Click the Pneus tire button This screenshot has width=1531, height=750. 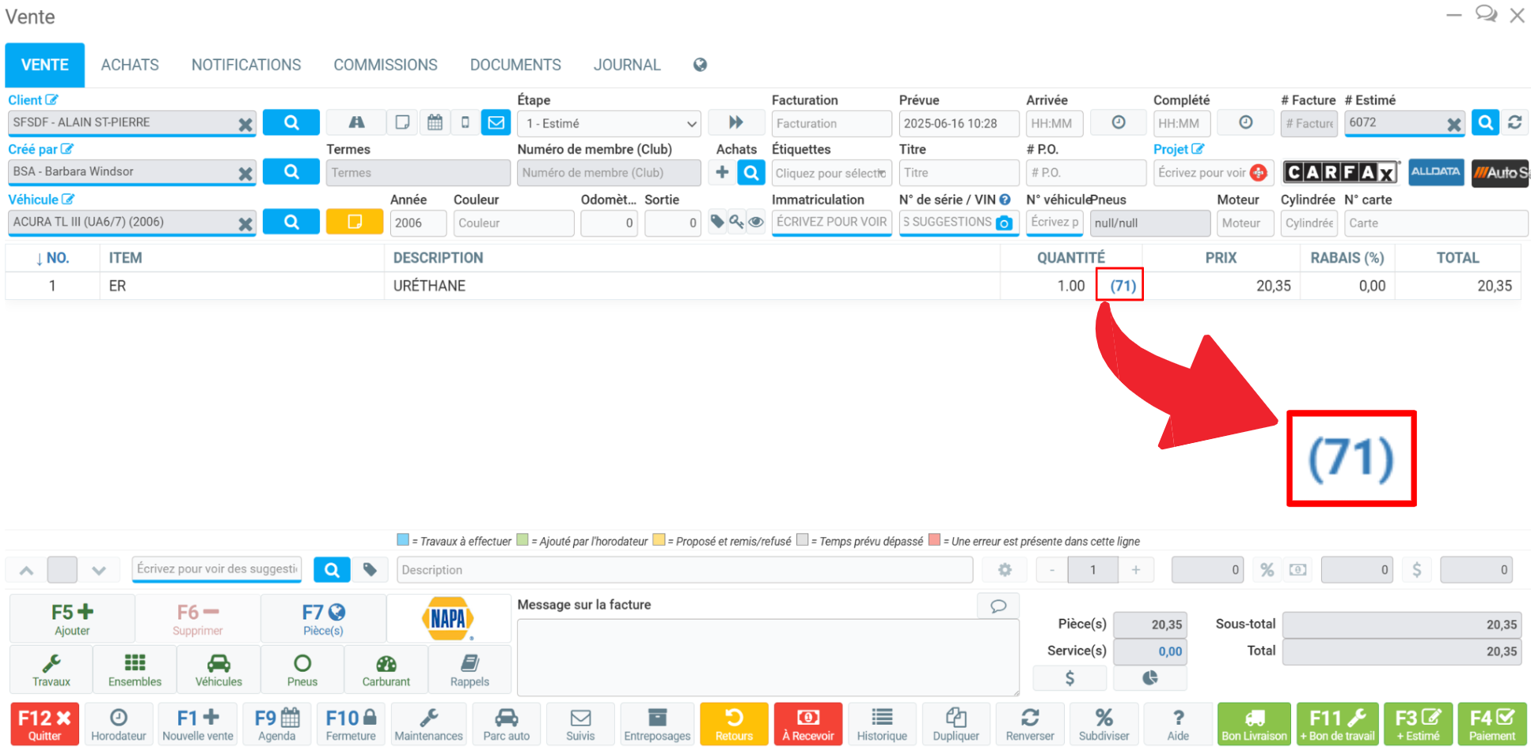[302, 669]
